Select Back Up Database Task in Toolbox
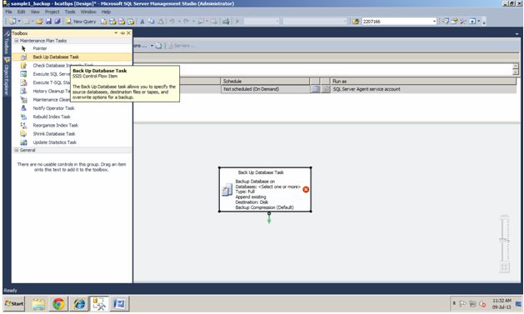The image size is (524, 314). (72, 57)
